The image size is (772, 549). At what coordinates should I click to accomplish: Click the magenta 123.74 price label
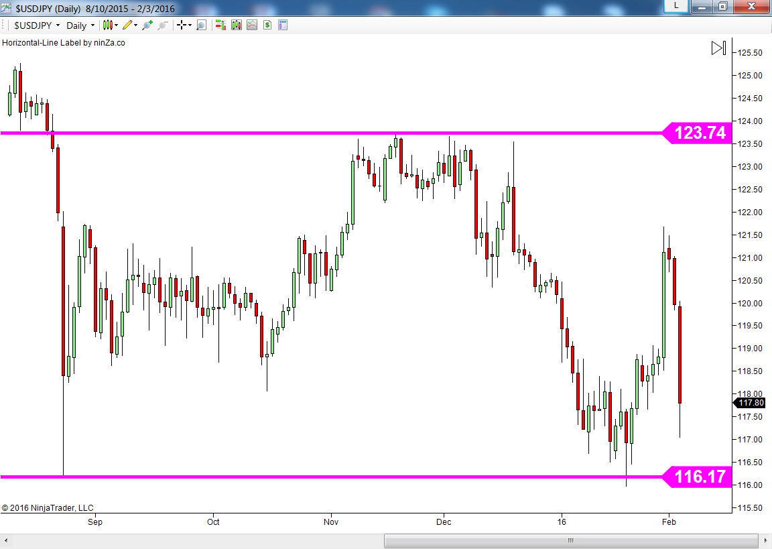697,133
